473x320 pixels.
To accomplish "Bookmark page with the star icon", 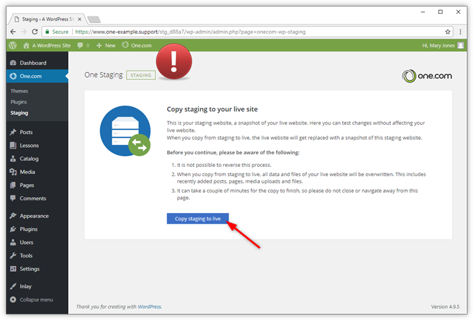I will tap(448, 32).
